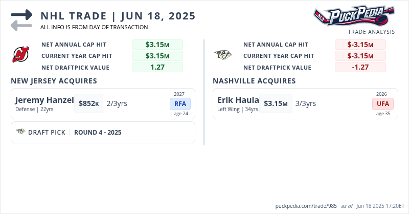Click Haula's $3.15M cap hit box
The width and height of the screenshot is (409, 214).
[276, 103]
